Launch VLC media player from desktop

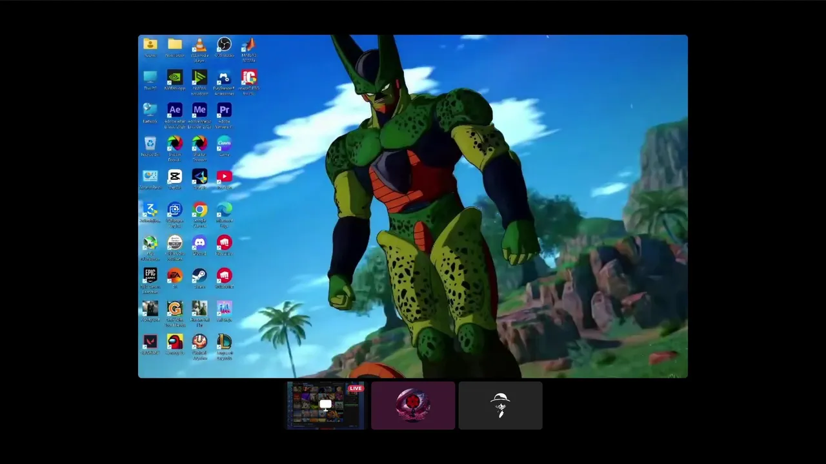(x=199, y=48)
